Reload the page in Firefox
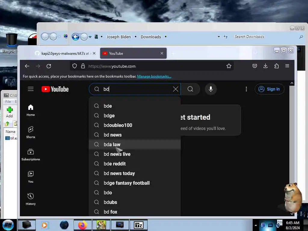 click(49, 66)
